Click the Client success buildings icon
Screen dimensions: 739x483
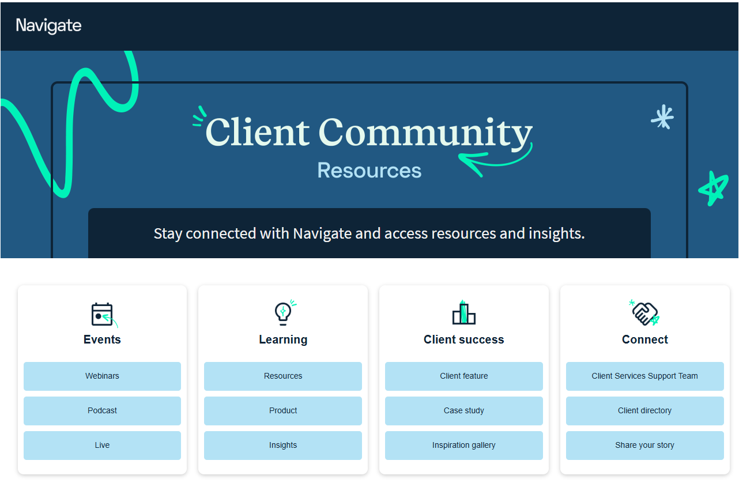pyautogui.click(x=463, y=314)
